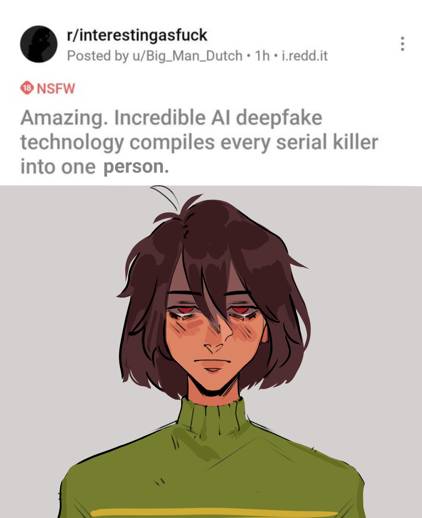This screenshot has width=422, height=518.
Task: Open the post image of the drawn character
Action: [211, 351]
